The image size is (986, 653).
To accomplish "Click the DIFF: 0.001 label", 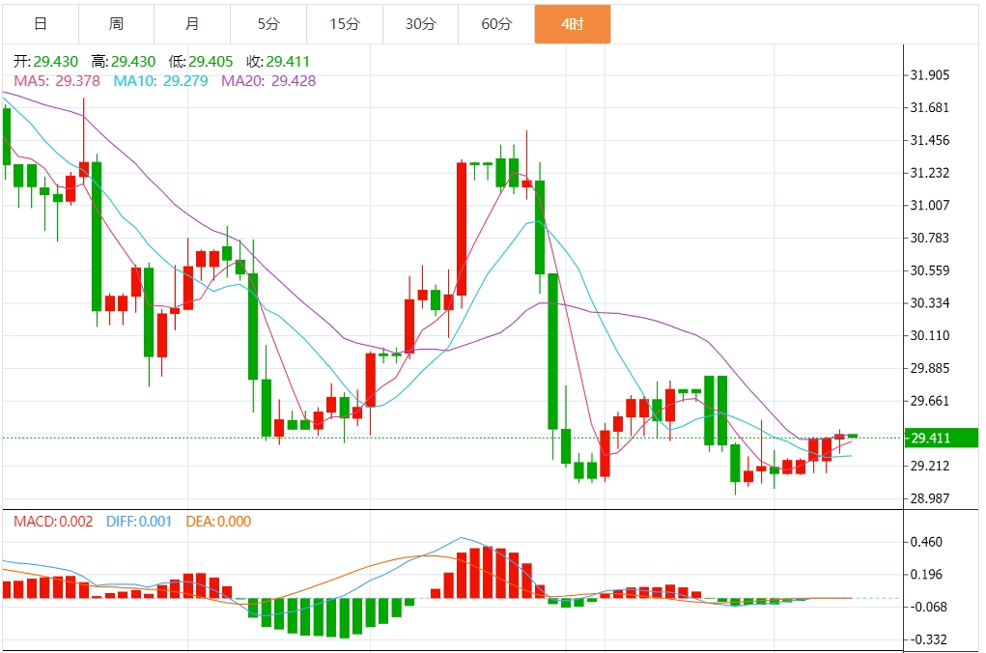I will coord(139,522).
